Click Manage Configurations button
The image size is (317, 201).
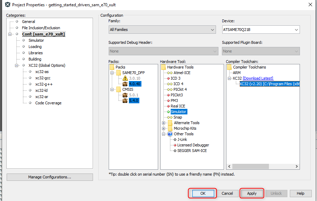tap(49, 177)
